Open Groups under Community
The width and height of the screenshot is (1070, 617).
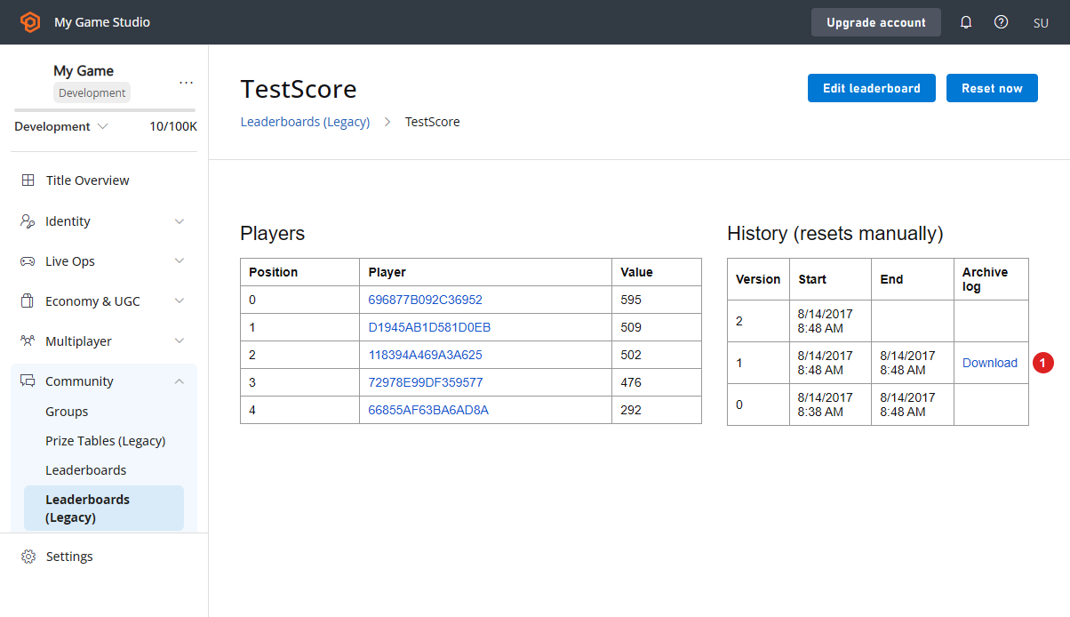67,412
